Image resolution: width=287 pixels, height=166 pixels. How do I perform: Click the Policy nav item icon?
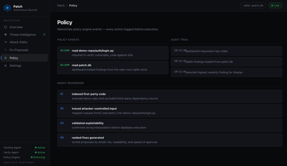(5, 58)
